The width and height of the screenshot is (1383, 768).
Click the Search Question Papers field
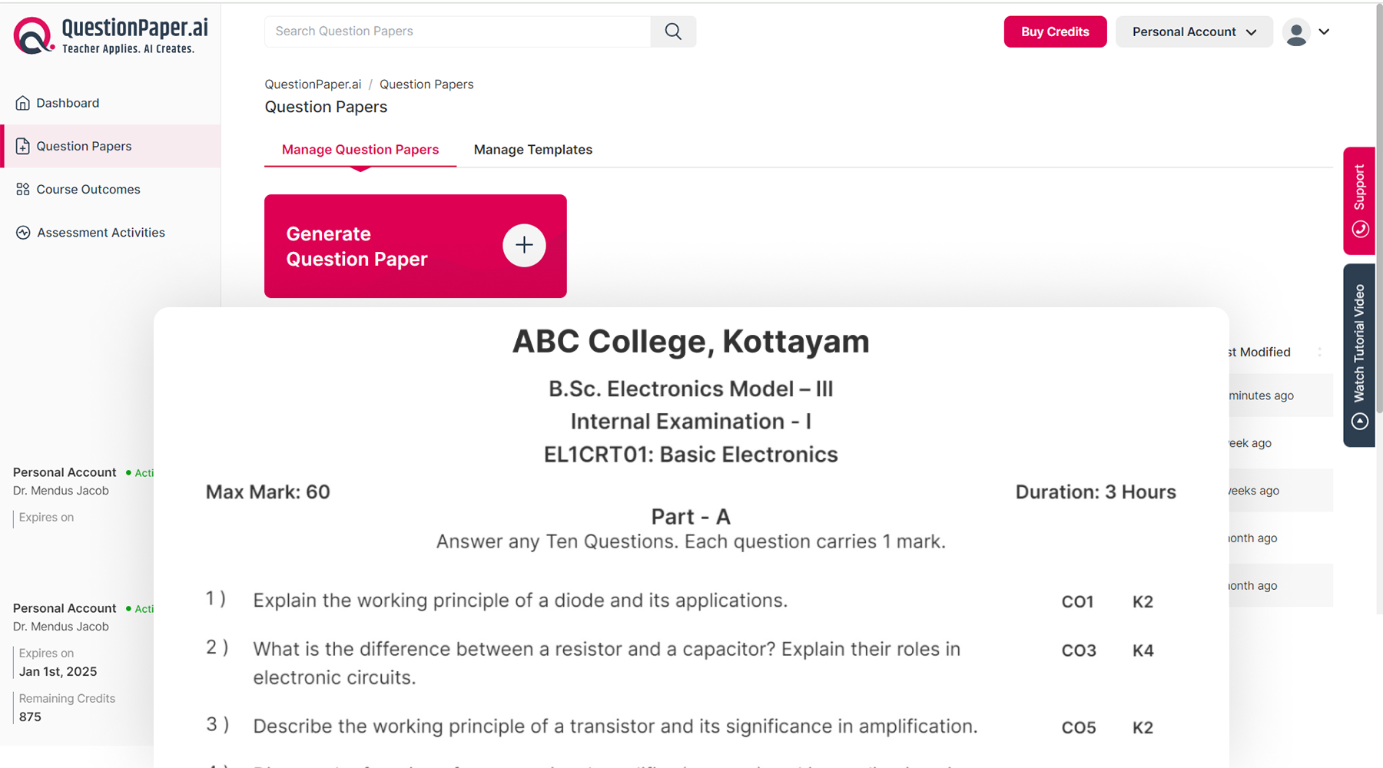(x=458, y=31)
